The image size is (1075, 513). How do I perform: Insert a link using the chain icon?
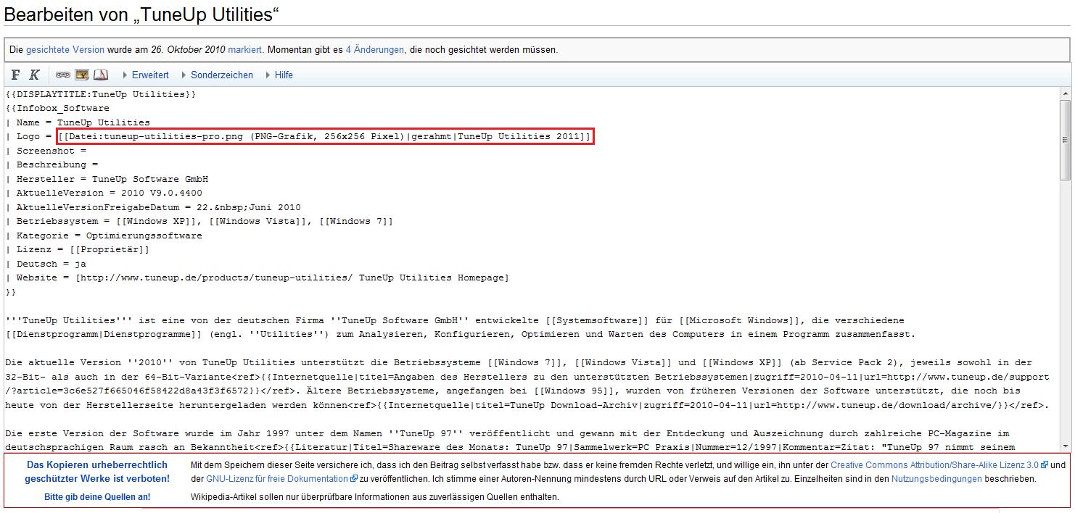point(63,75)
